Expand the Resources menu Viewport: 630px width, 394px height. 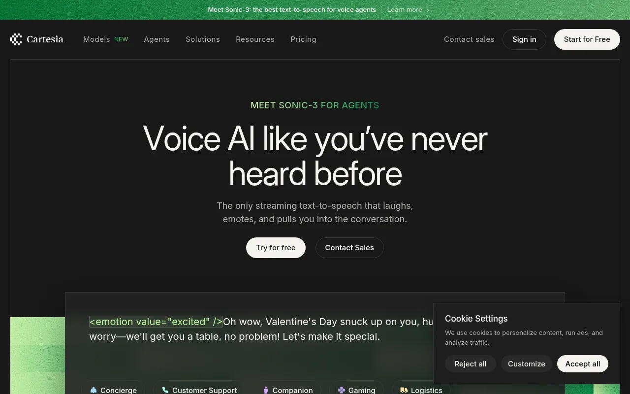[x=255, y=39]
